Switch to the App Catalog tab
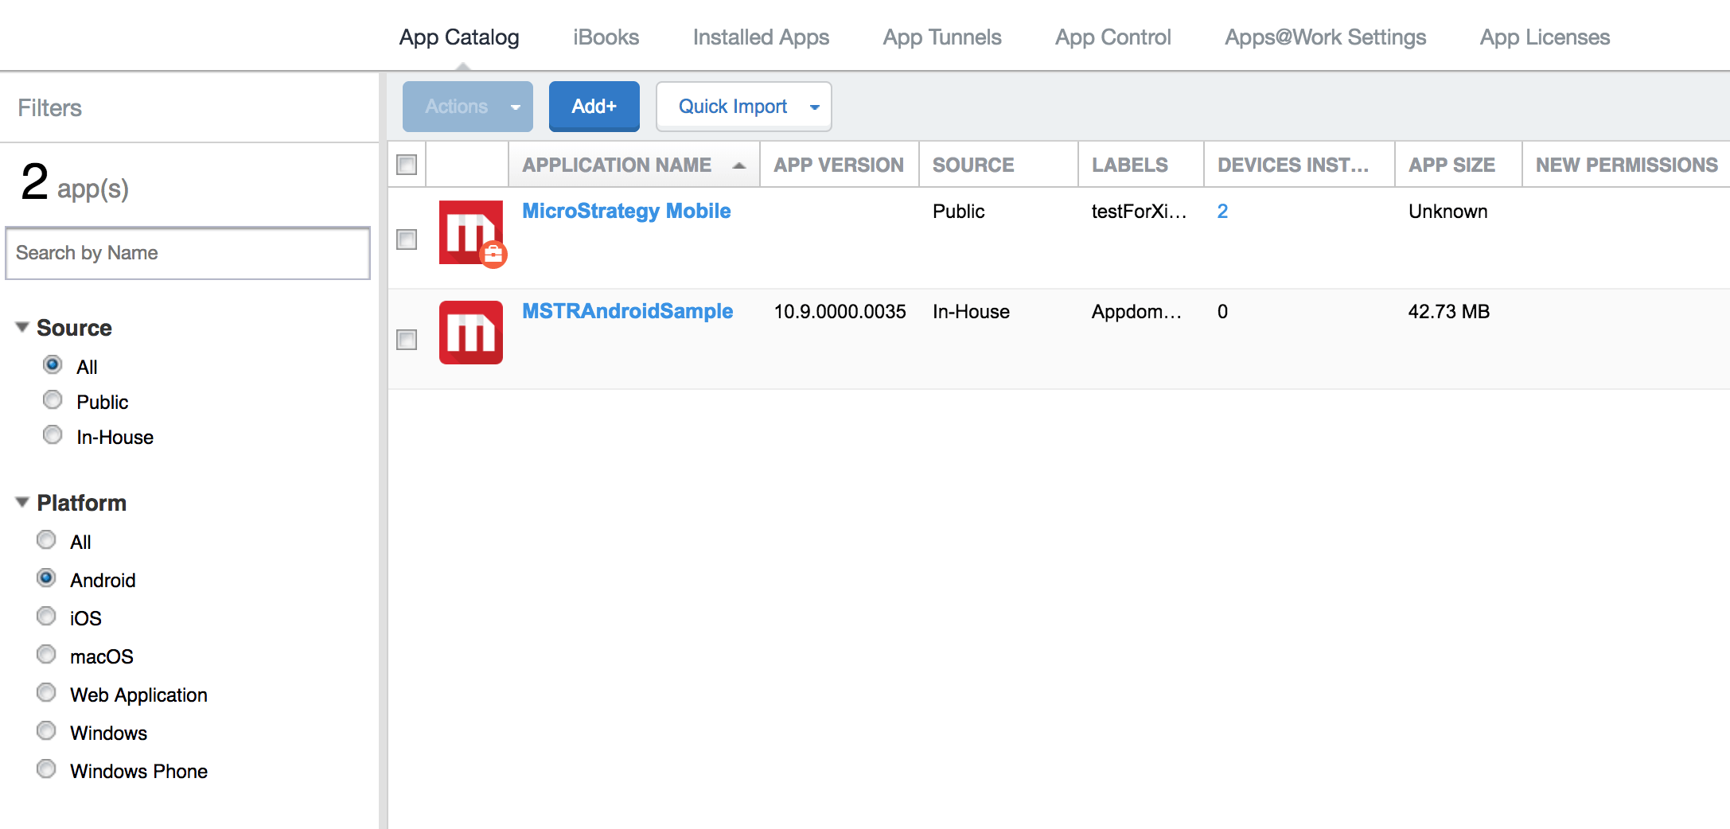Viewport: 1730px width, 829px height. click(459, 37)
